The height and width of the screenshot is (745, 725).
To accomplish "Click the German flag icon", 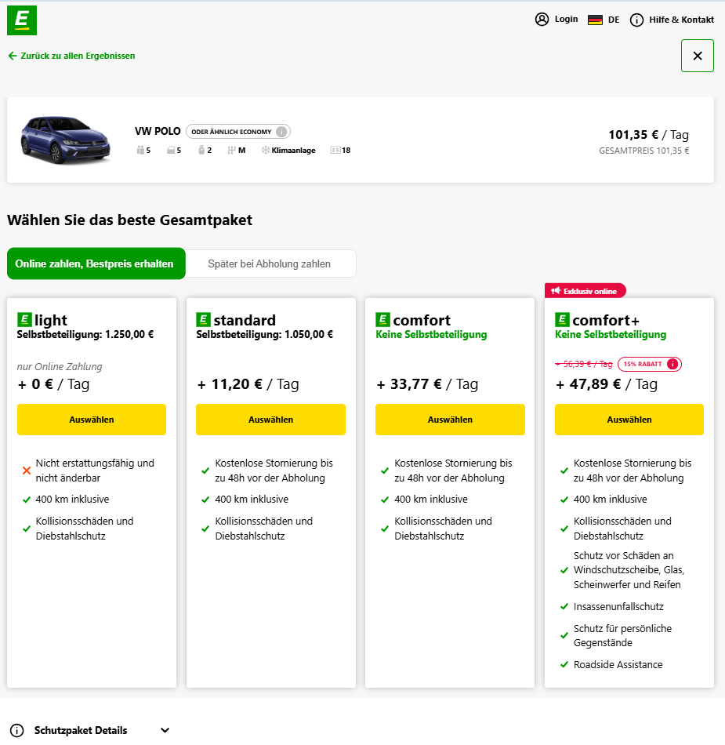I will [x=595, y=20].
